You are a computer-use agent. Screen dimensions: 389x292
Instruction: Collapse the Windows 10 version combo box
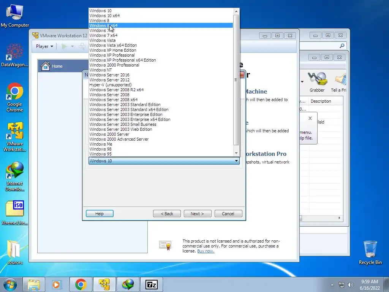[x=236, y=161]
